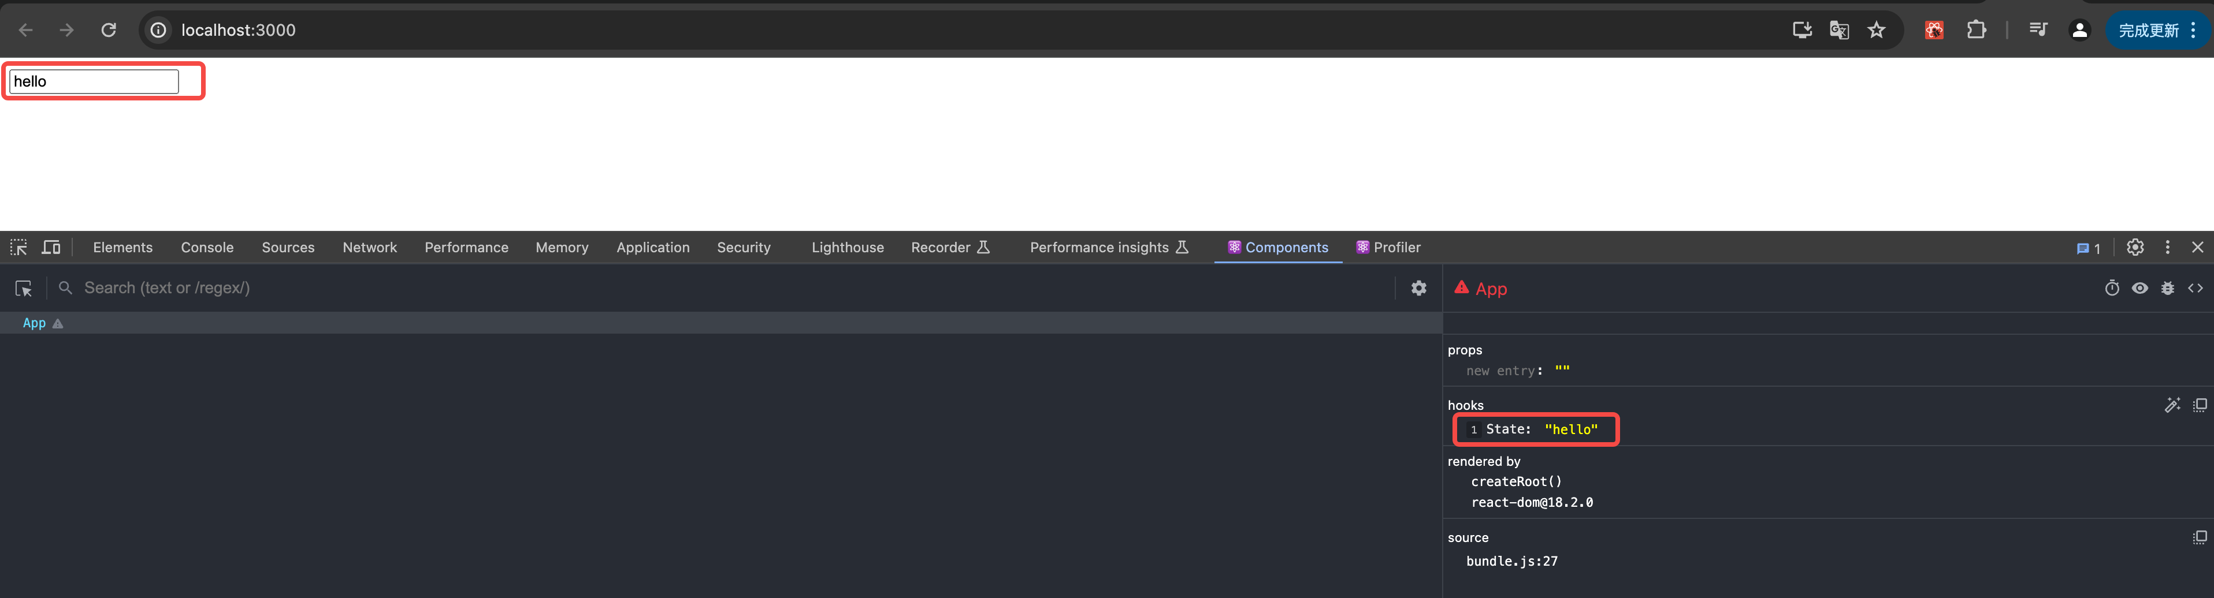Click the hello text input on the page
Screen dimensions: 2214x598
[x=94, y=81]
